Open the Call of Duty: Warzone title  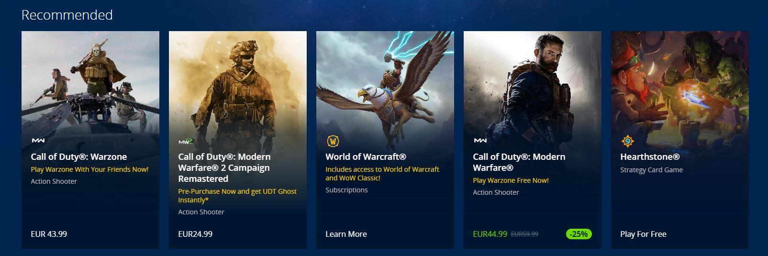[79, 157]
